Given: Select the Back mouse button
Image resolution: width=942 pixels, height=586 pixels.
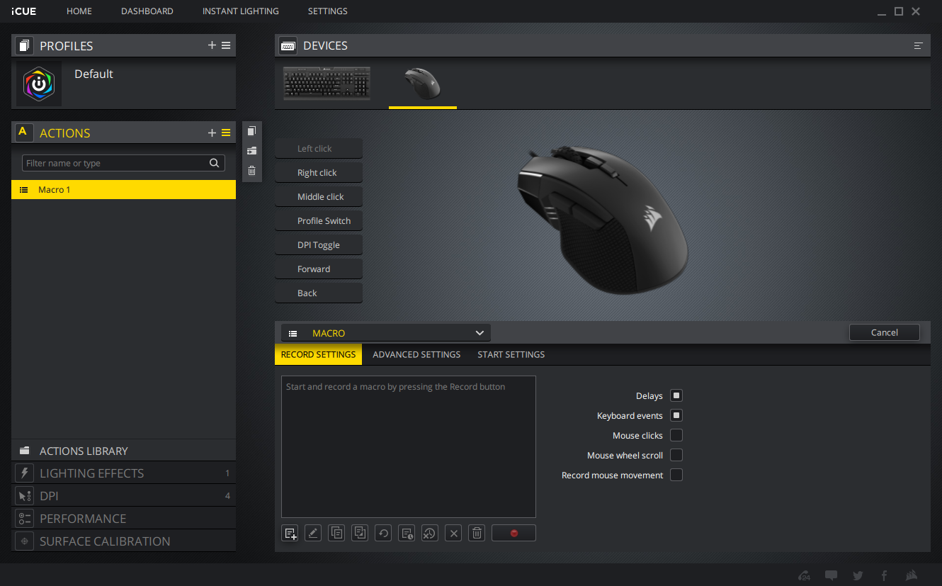Looking at the screenshot, I should 319,293.
